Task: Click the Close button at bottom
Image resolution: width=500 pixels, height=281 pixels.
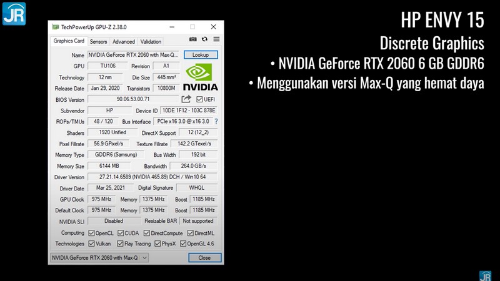Action: click(204, 258)
